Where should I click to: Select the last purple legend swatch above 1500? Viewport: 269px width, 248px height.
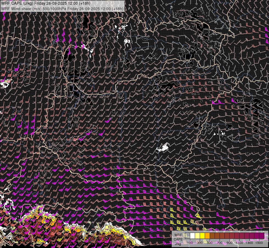[262, 236]
